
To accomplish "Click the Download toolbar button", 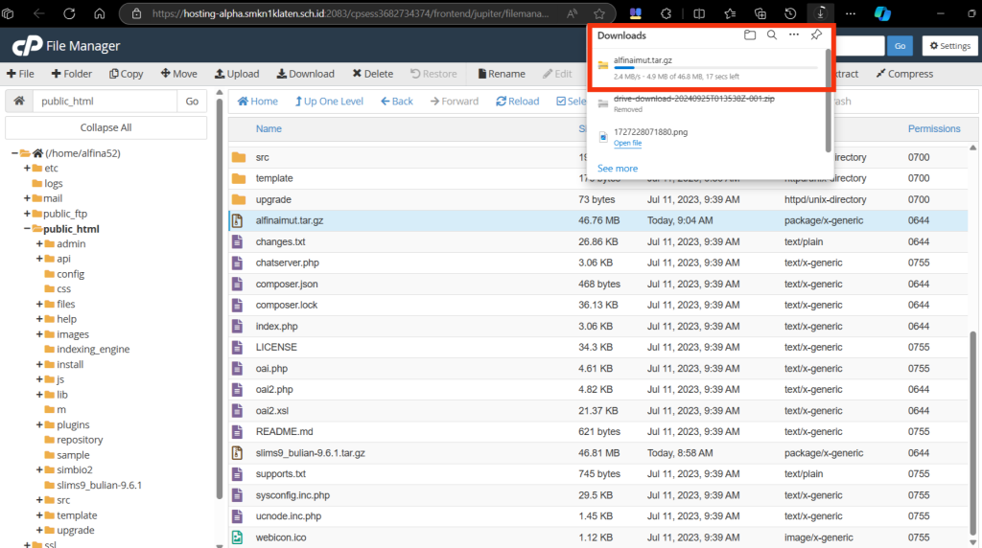I will click(x=305, y=74).
